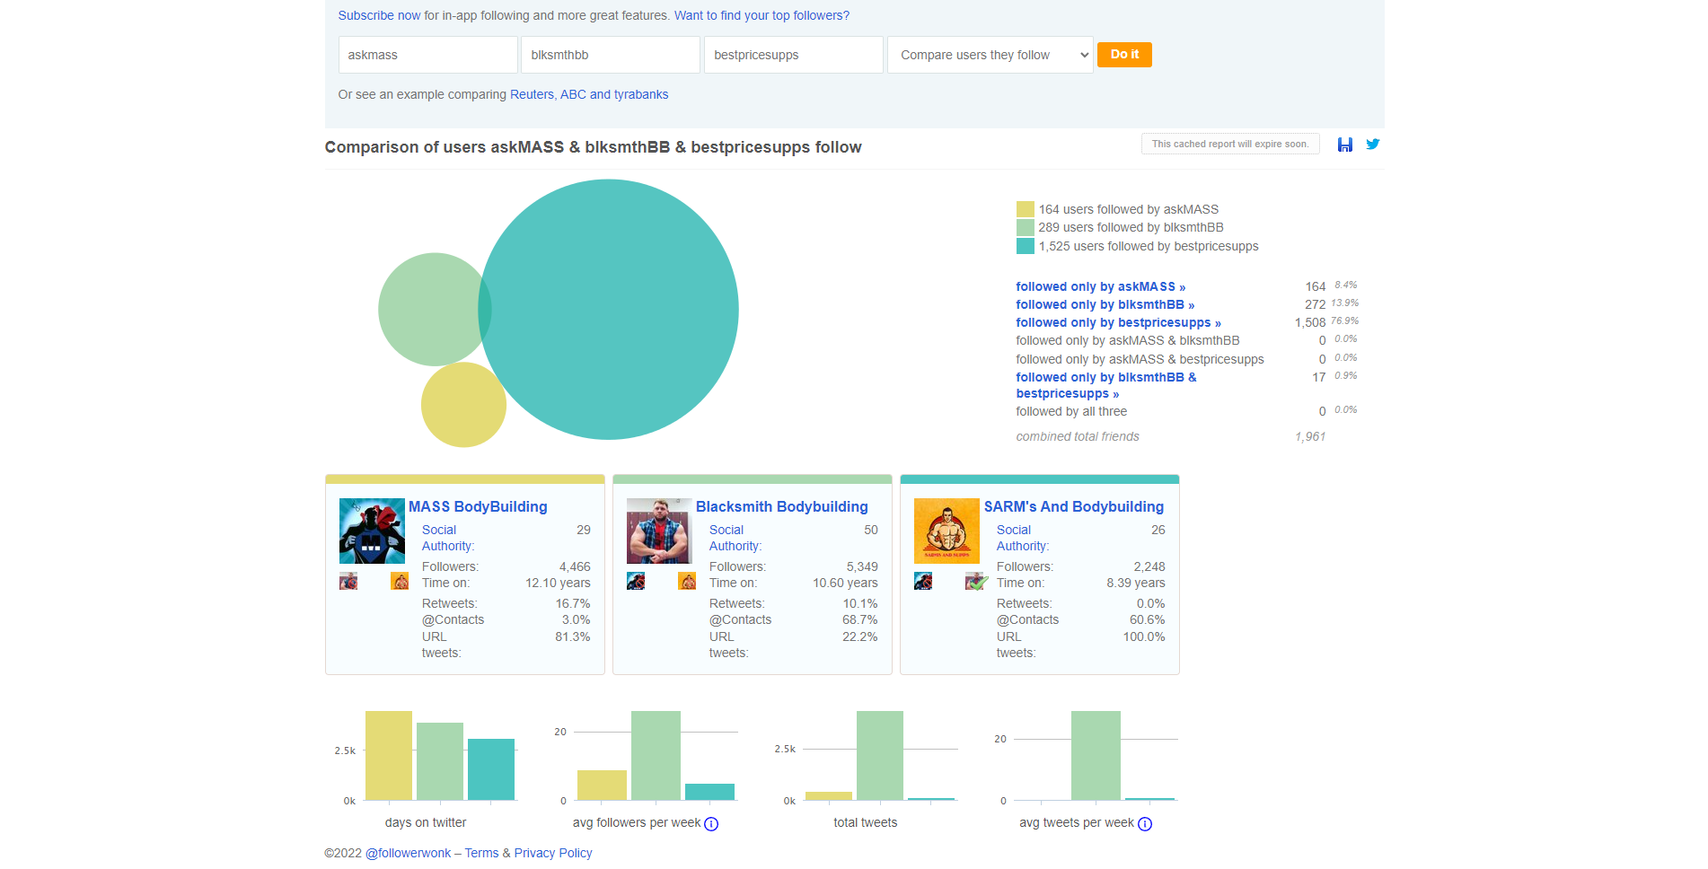Open 'followed only by blksmthBB & bestpricesupps' list
The height and width of the screenshot is (869, 1708).
1106,385
